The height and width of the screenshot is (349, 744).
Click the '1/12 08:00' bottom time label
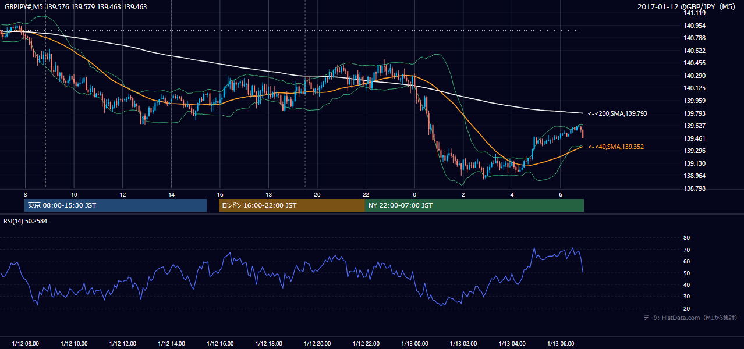26,344
